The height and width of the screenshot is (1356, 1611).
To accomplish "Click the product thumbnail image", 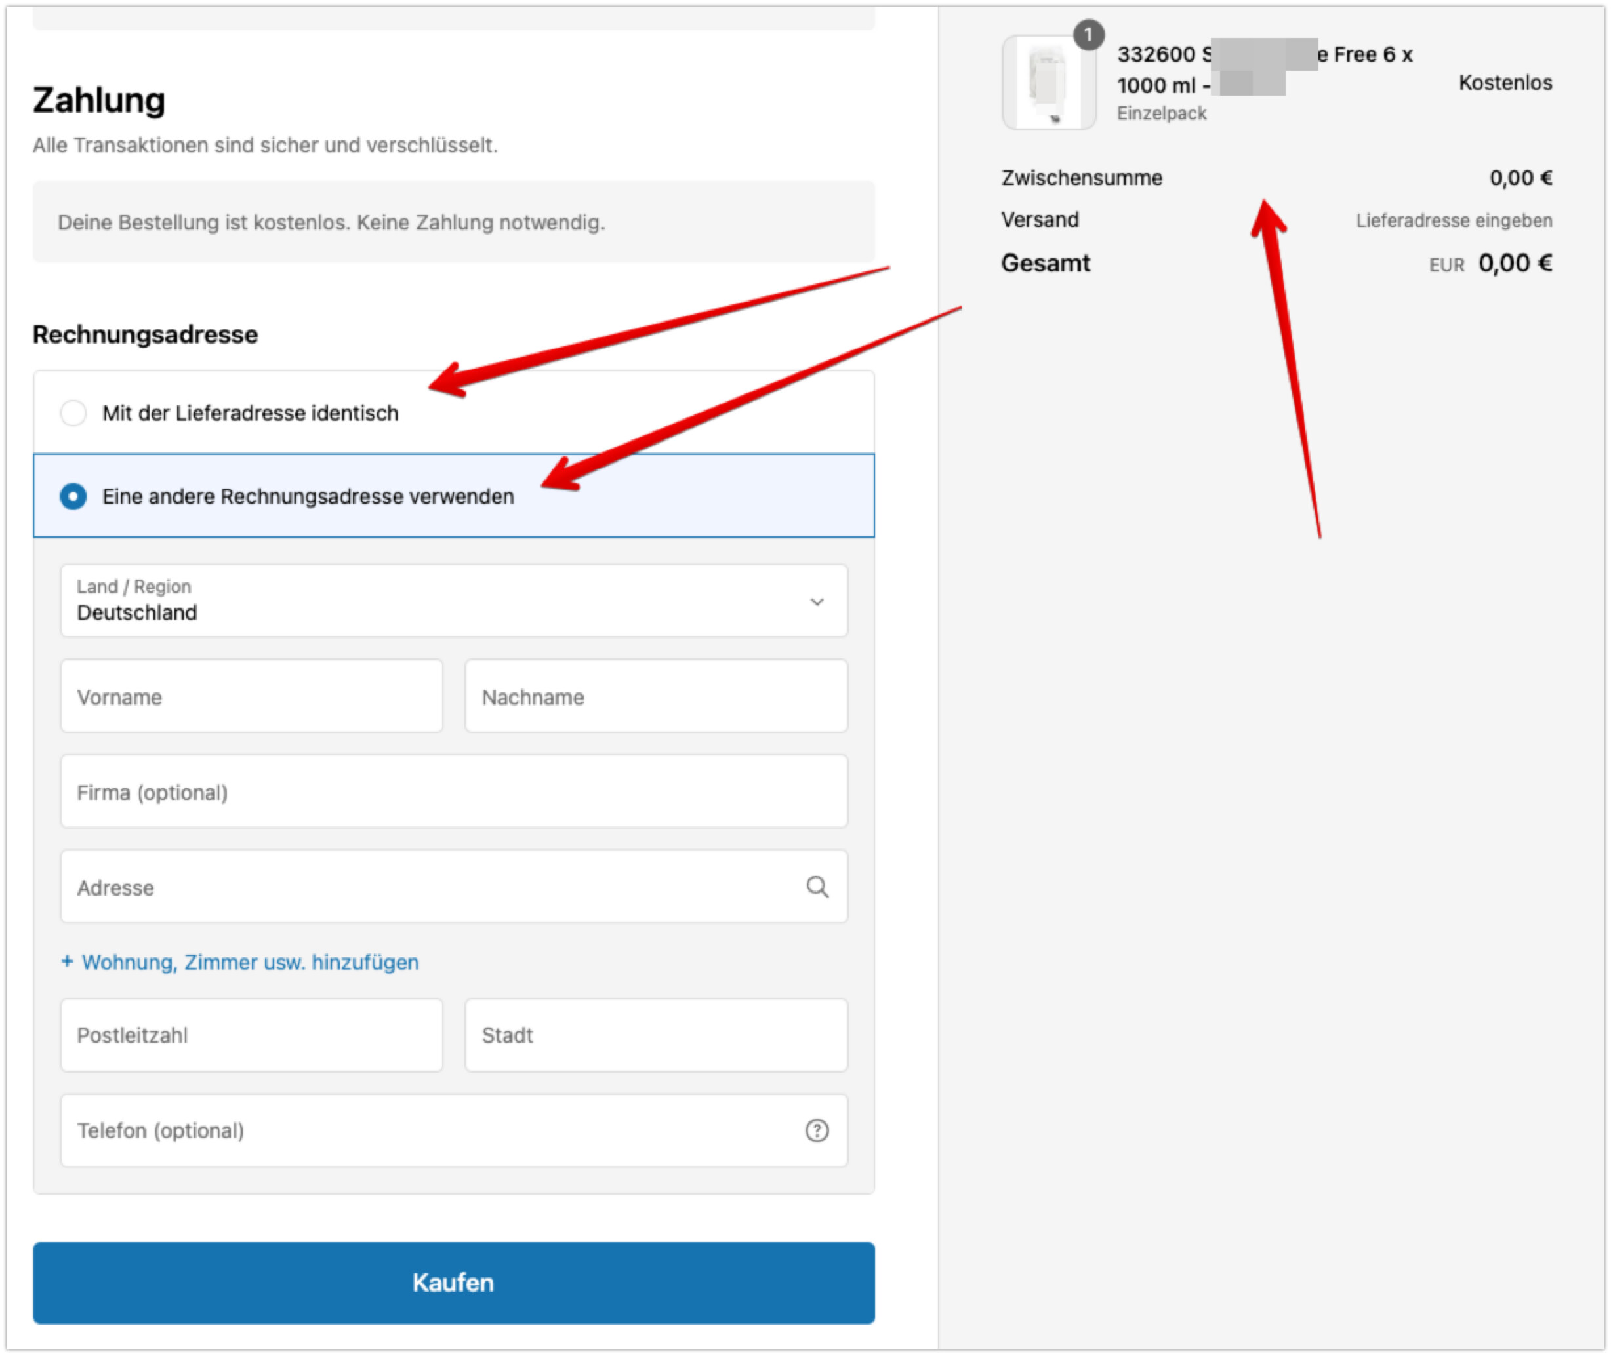I will point(1048,83).
